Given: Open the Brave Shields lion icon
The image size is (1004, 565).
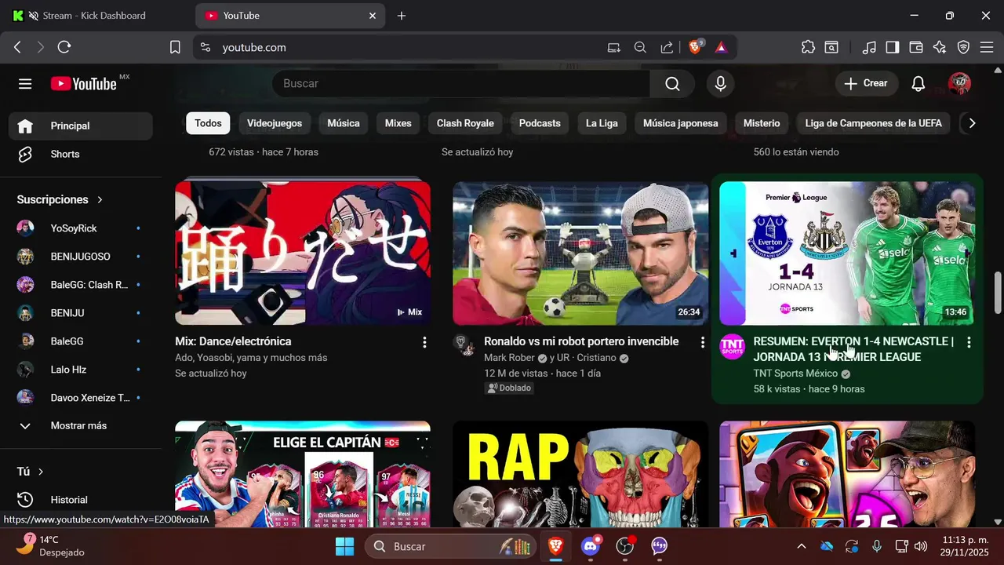Looking at the screenshot, I should (x=695, y=47).
